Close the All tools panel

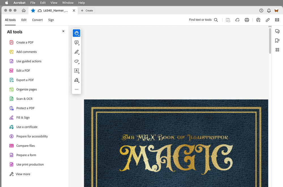(63, 31)
